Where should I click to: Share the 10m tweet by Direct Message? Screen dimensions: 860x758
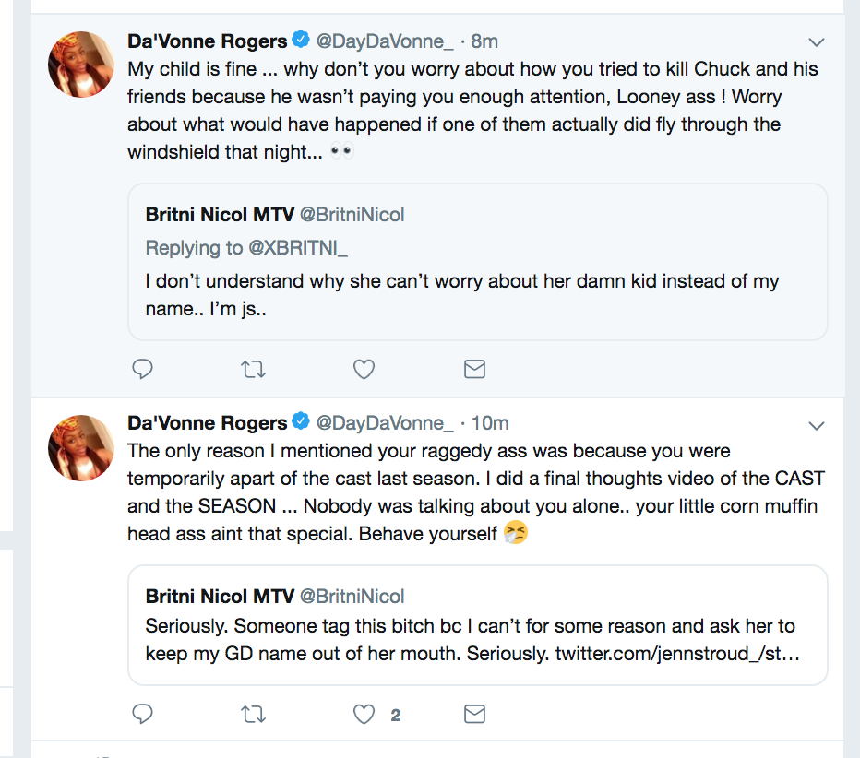coord(474,715)
